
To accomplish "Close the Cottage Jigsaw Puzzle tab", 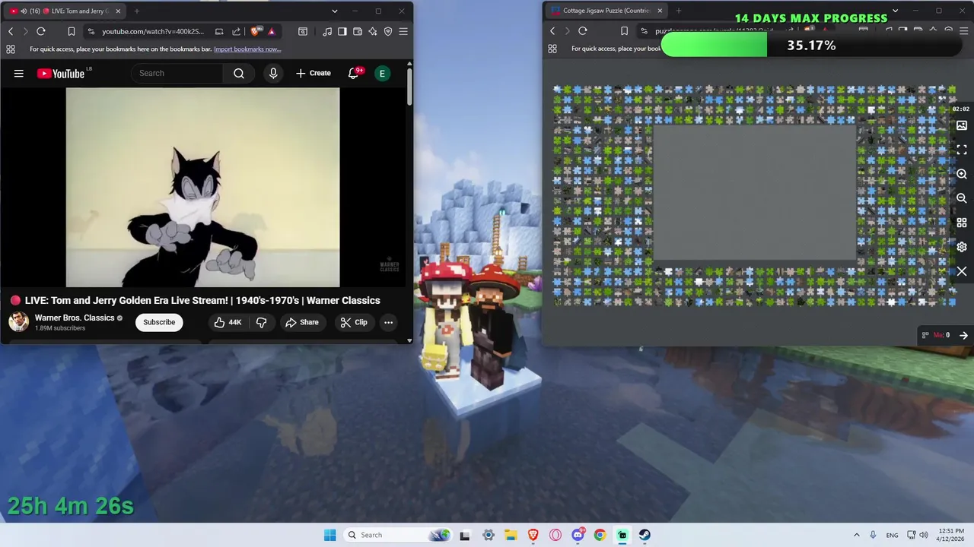I will point(660,11).
